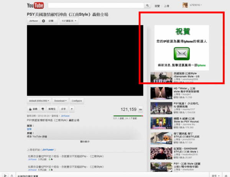
Task: Collapse description with 顯示較少
Action: click(x=85, y=141)
